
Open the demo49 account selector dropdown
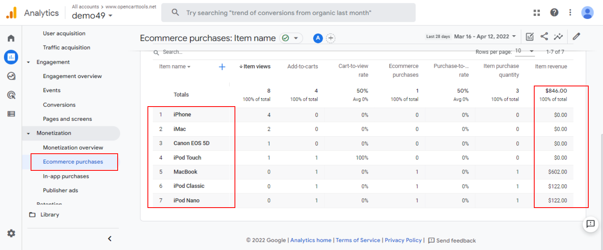[92, 16]
